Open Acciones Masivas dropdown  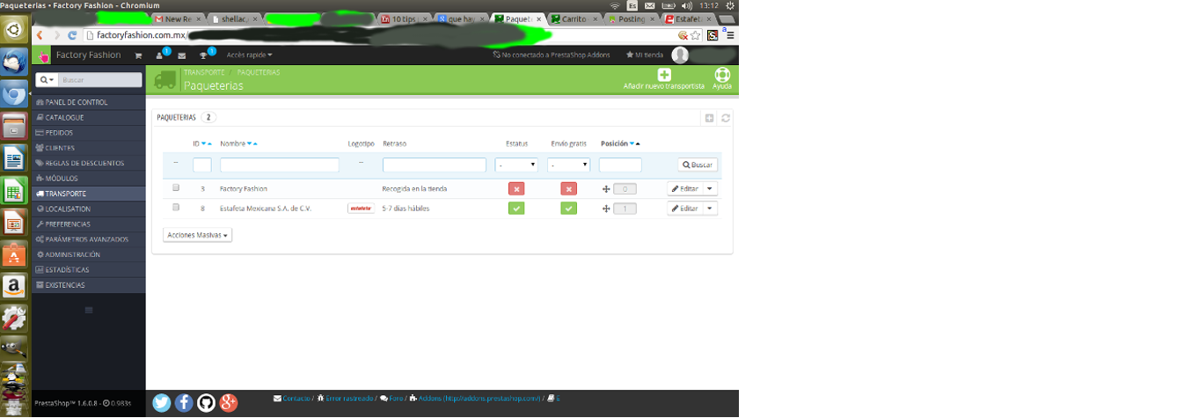coord(198,235)
